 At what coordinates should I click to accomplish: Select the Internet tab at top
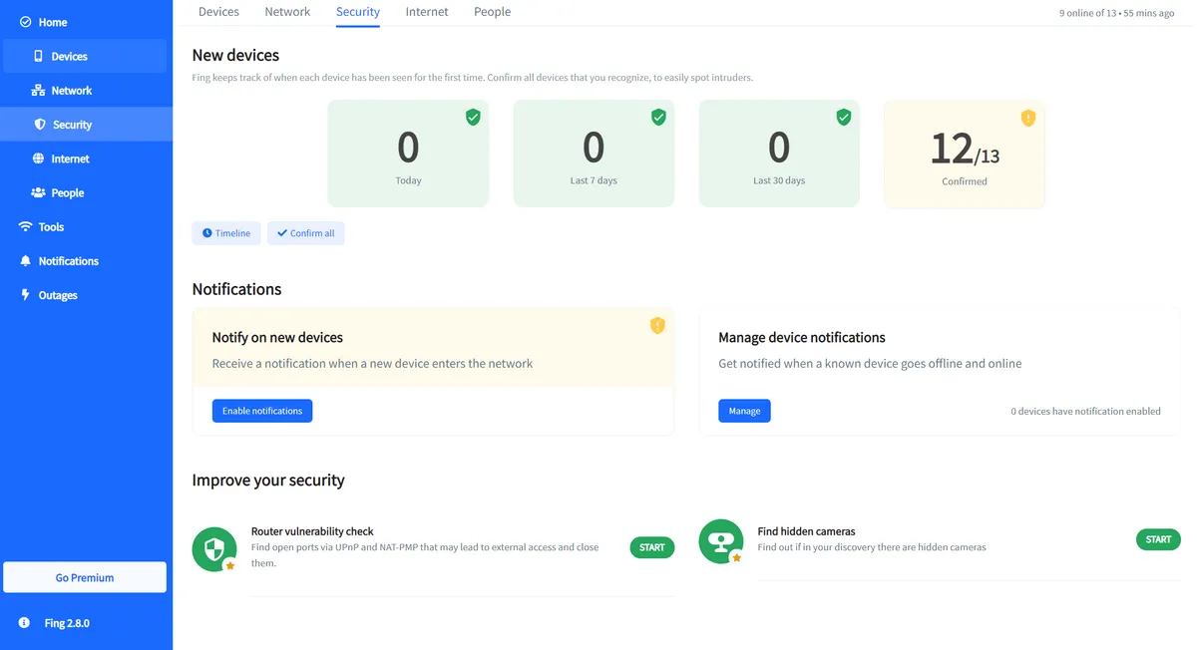(427, 12)
